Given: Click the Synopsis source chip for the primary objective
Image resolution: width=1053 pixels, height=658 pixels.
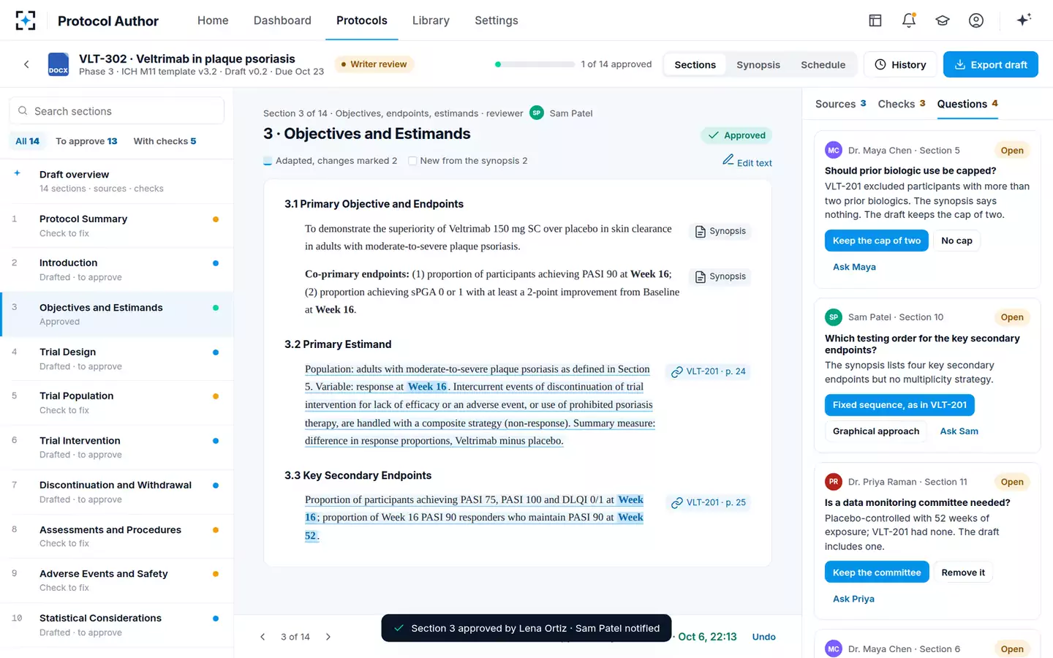Looking at the screenshot, I should [720, 231].
